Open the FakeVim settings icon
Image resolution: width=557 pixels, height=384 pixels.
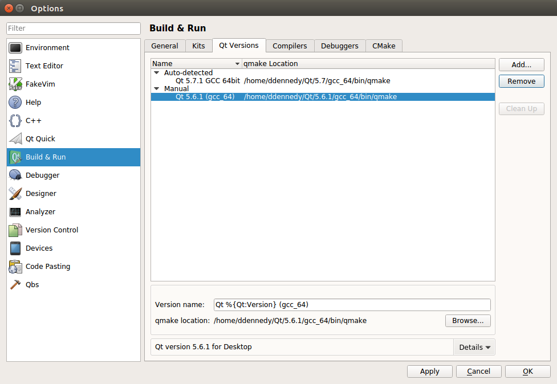[x=15, y=84]
